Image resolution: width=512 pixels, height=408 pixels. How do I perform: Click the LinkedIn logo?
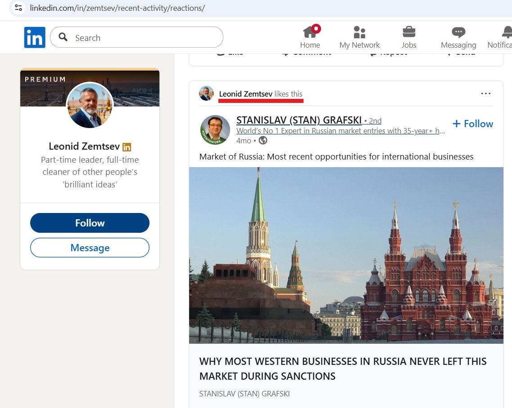coord(35,37)
